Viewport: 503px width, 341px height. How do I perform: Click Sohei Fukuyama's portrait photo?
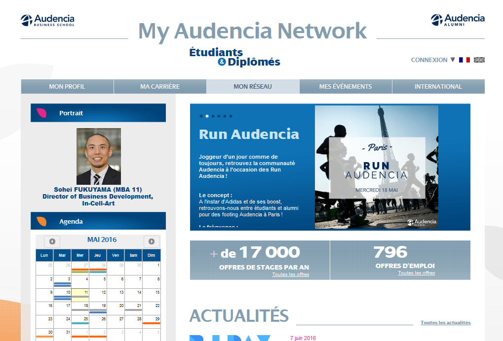click(99, 156)
